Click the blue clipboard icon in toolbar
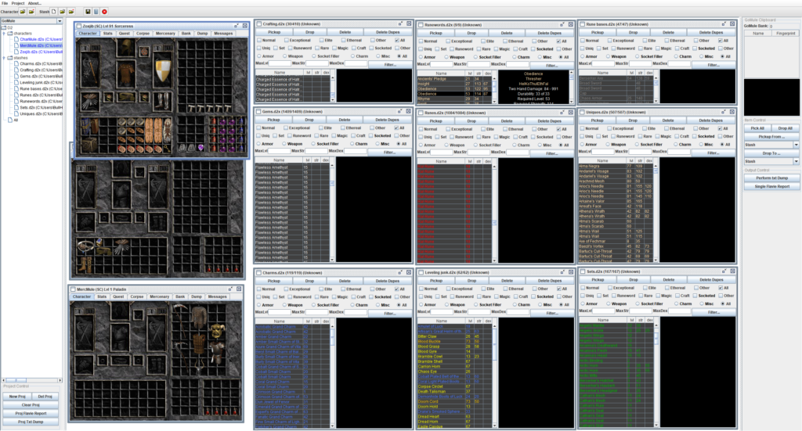This screenshot has width=802, height=431. (x=96, y=11)
